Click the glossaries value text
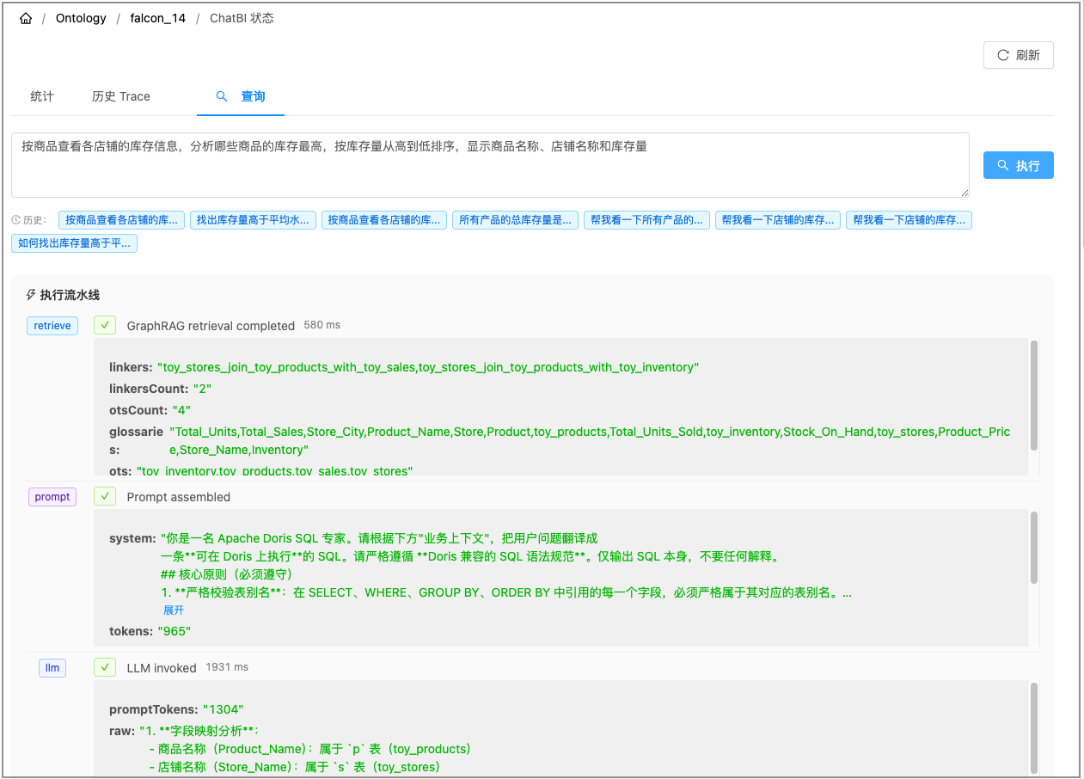 (589, 440)
